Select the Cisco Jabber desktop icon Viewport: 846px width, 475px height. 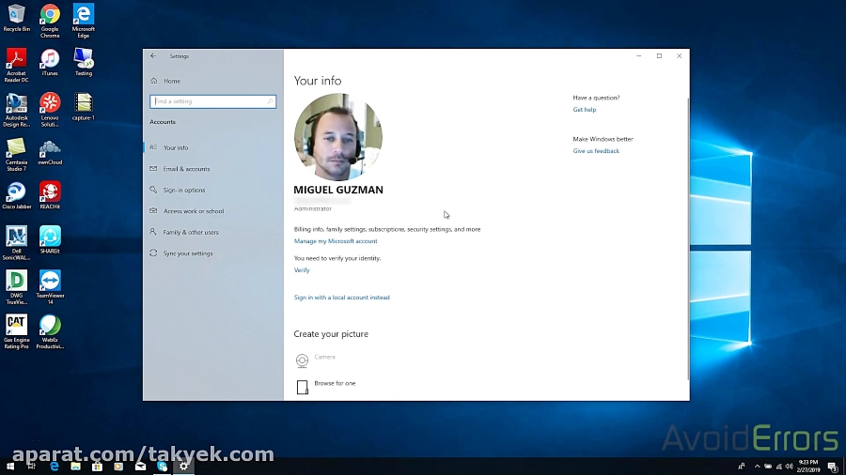pos(16,195)
